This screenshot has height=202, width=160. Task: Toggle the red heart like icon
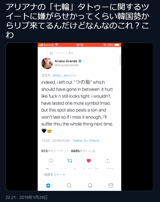[x=89, y=161]
